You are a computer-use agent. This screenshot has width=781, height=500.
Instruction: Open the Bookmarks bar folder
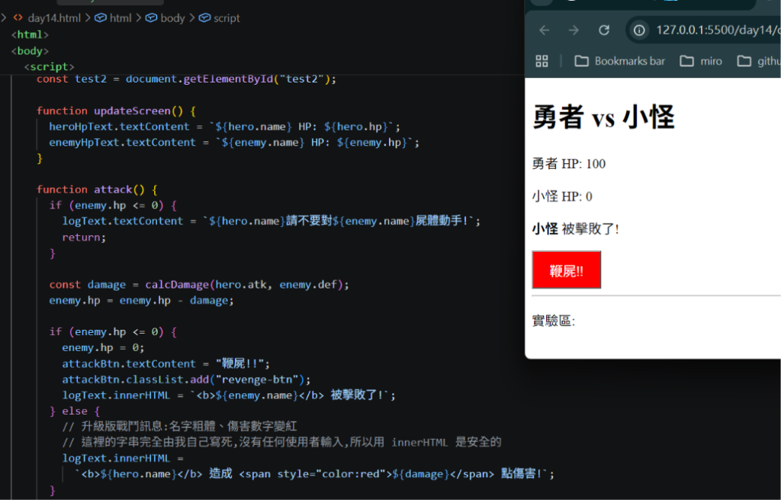click(620, 61)
